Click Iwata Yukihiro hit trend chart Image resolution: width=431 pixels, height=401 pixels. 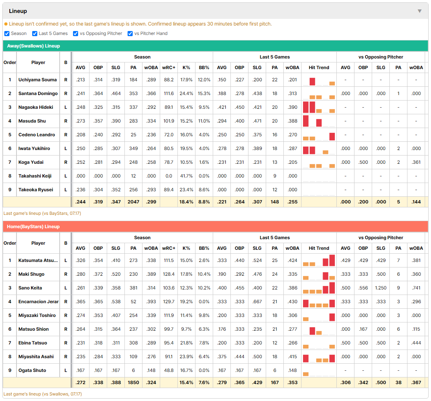[x=319, y=148]
